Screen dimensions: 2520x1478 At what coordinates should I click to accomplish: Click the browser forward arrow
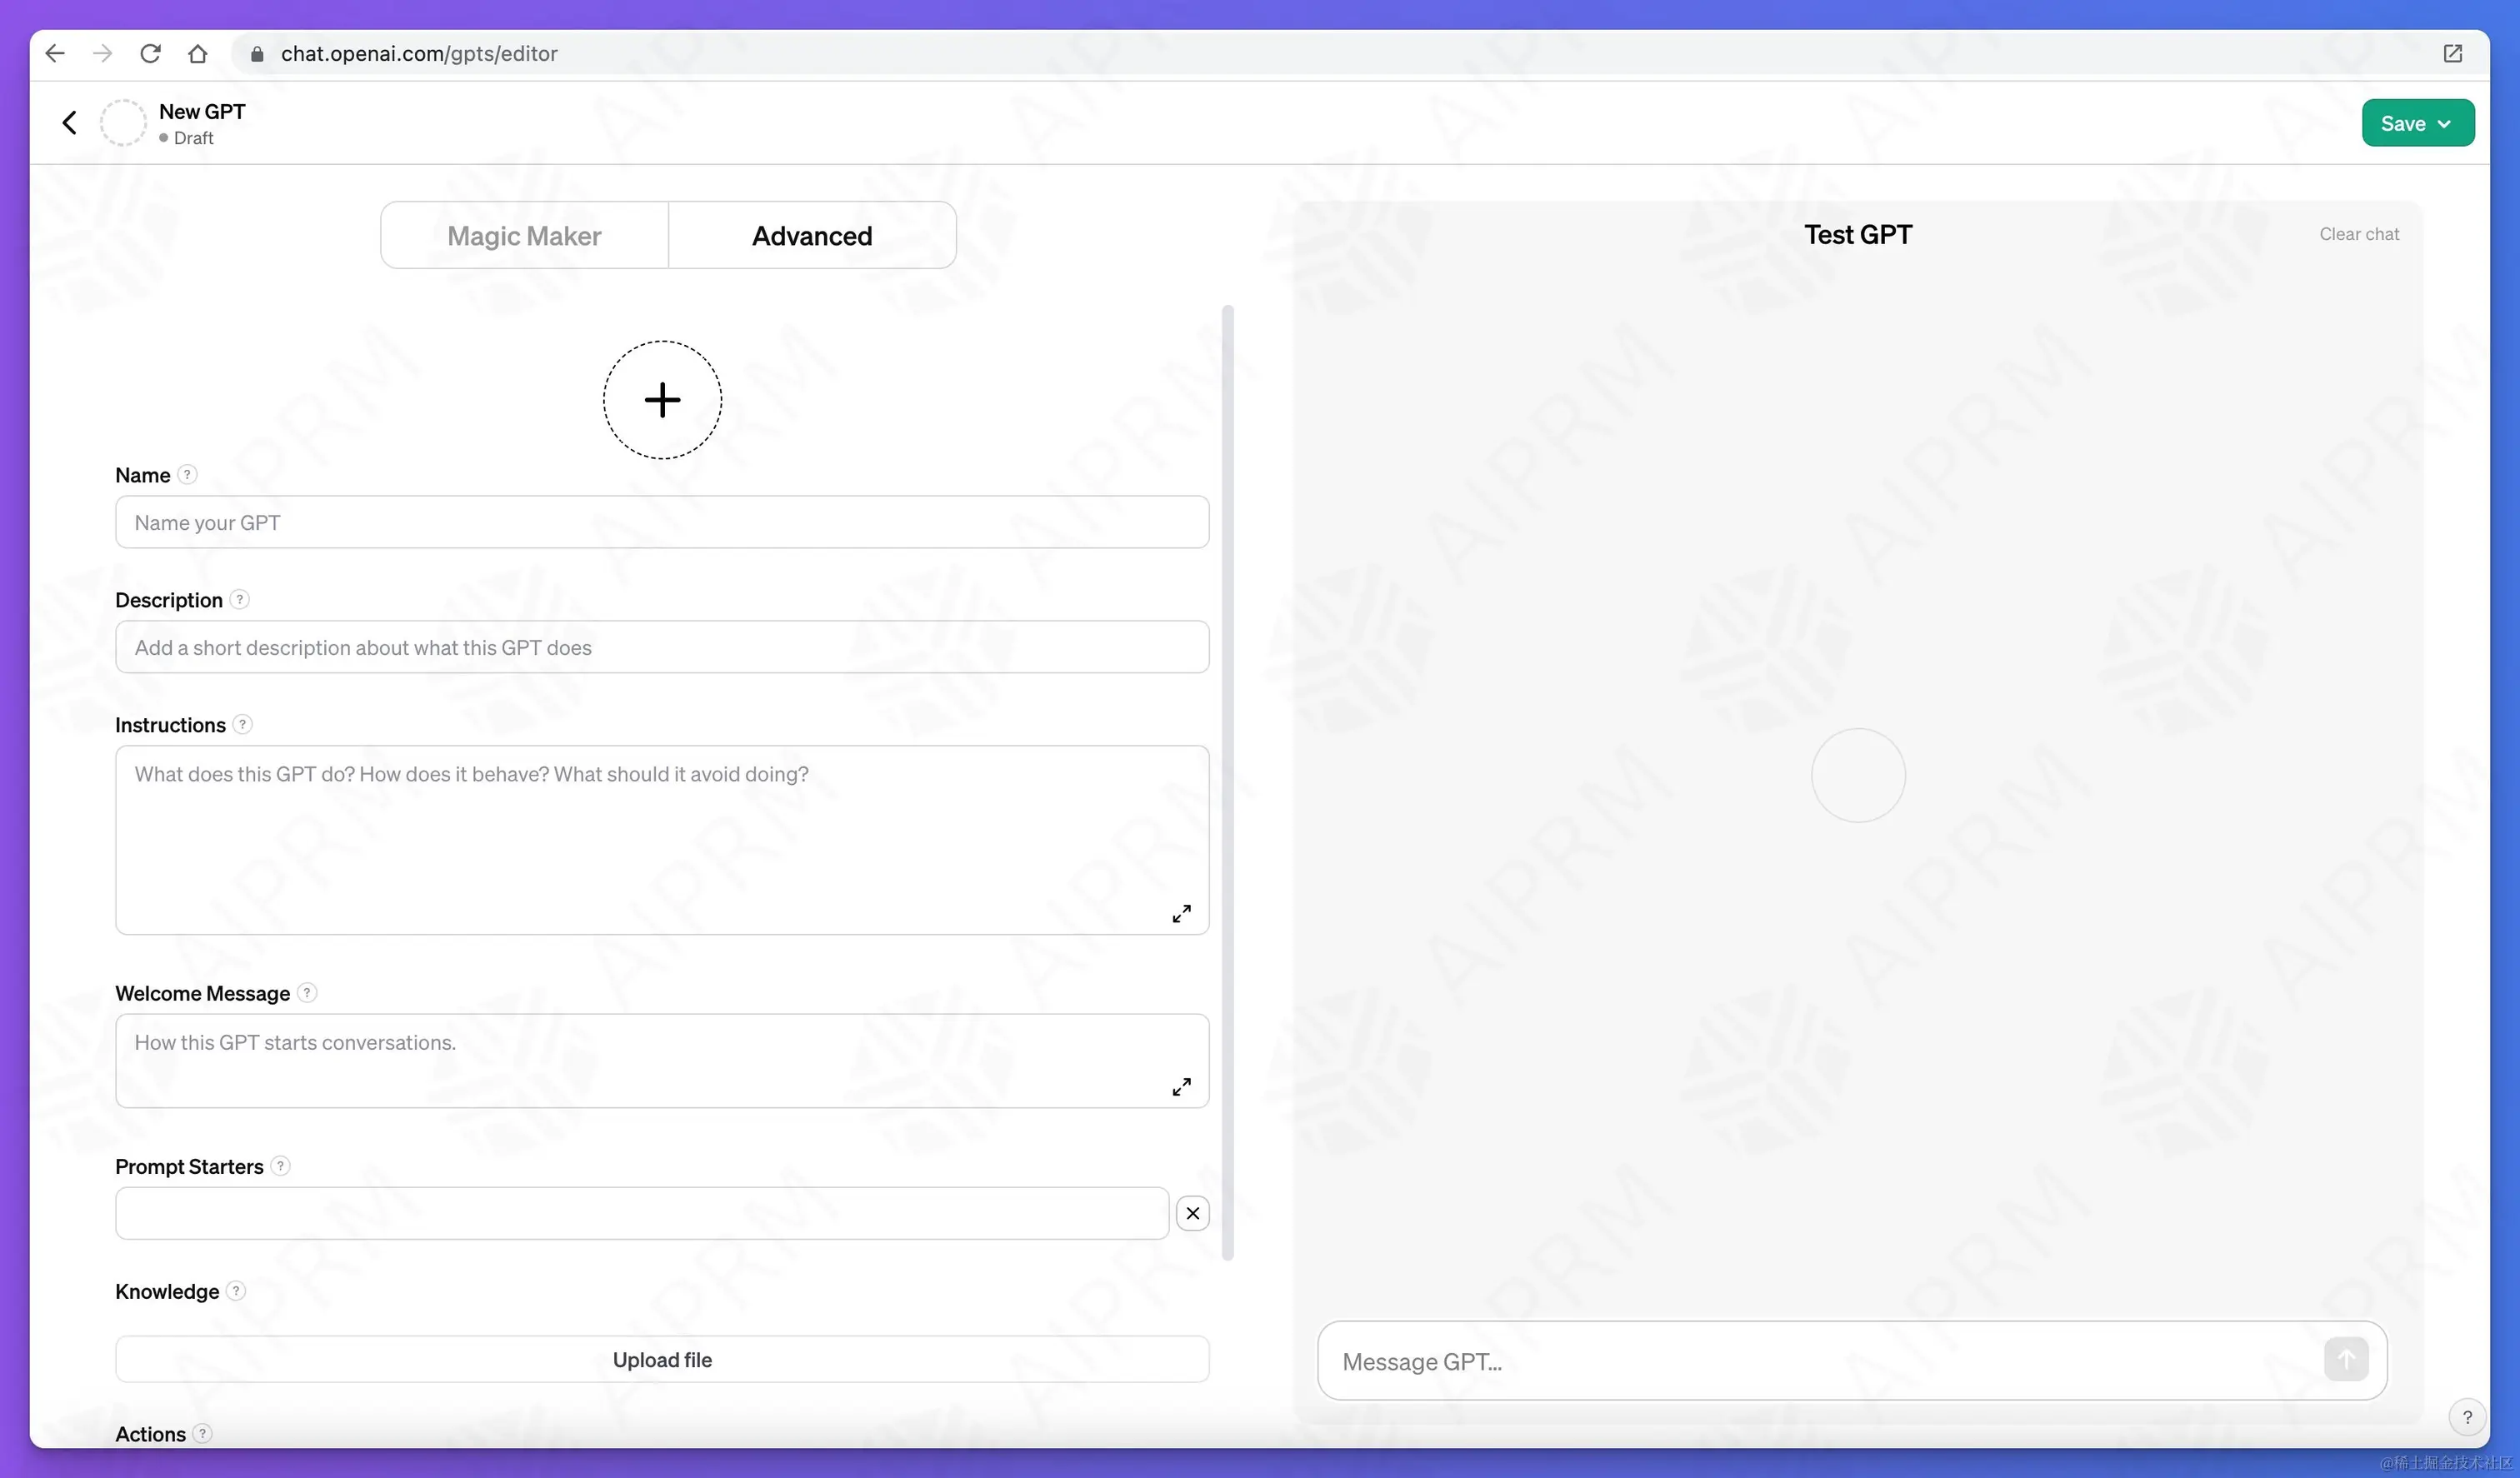tap(102, 54)
